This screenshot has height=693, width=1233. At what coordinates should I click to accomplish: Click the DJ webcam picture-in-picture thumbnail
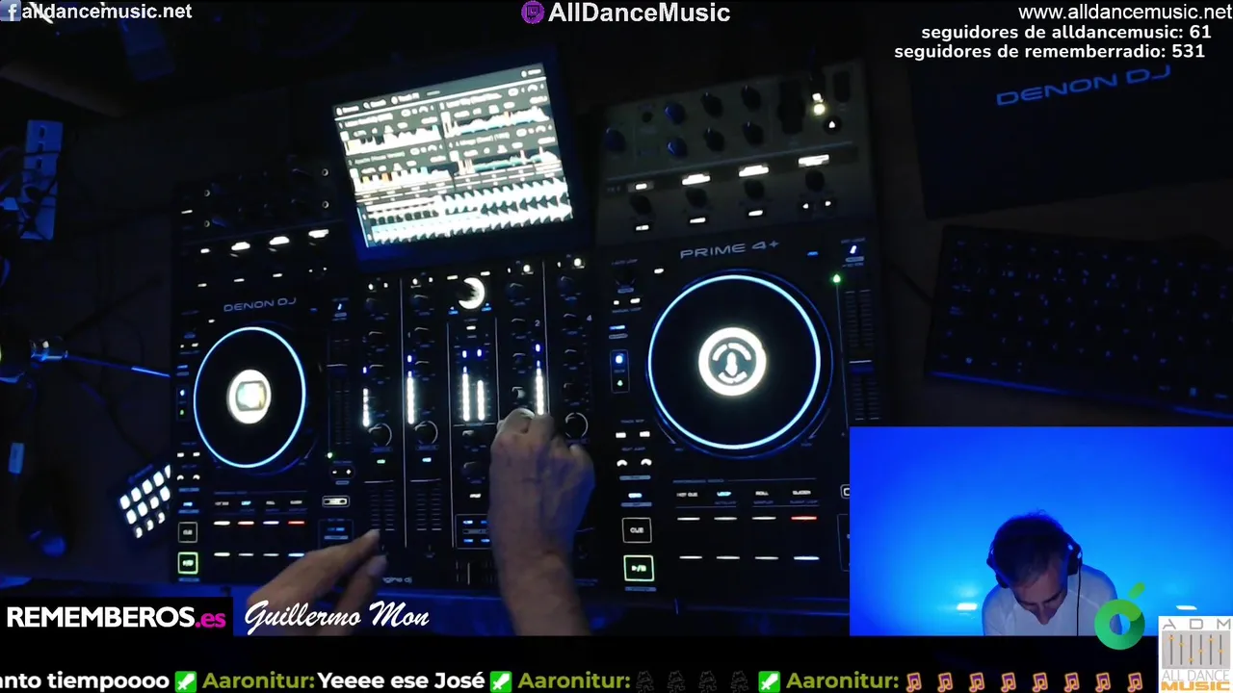coord(1041,531)
